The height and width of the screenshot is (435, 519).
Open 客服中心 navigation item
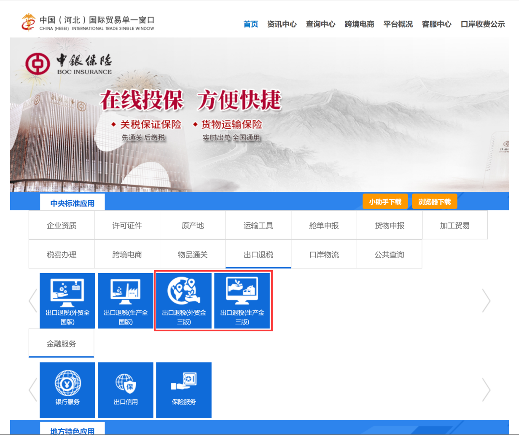pos(437,24)
